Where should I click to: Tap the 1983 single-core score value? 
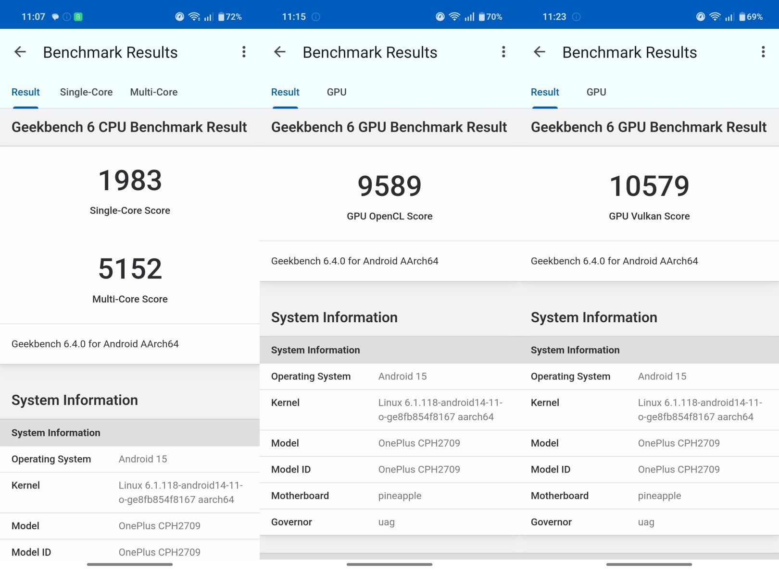coord(130,181)
